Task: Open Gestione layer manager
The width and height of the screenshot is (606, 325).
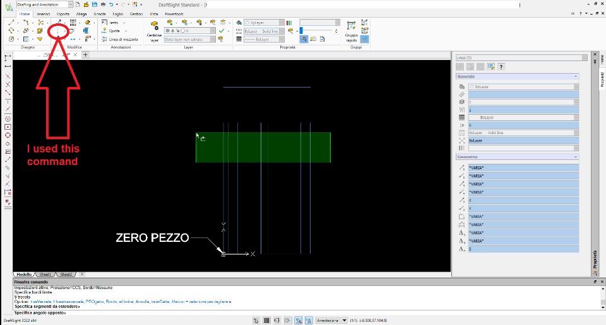Action: (154, 31)
